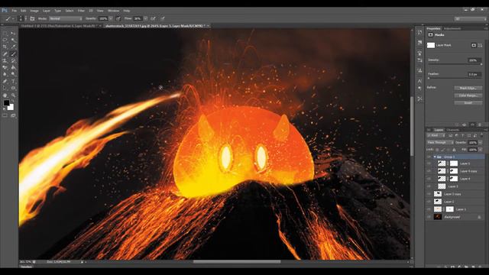Choose the Path Selection tool
489x275 pixels.
pyautogui.click(x=5, y=89)
